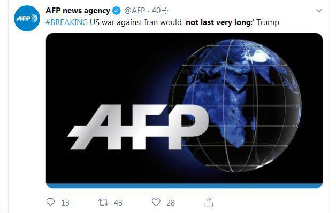The image size is (336, 213).
Task: Click the word Trump in the tweet
Action: pyautogui.click(x=268, y=22)
